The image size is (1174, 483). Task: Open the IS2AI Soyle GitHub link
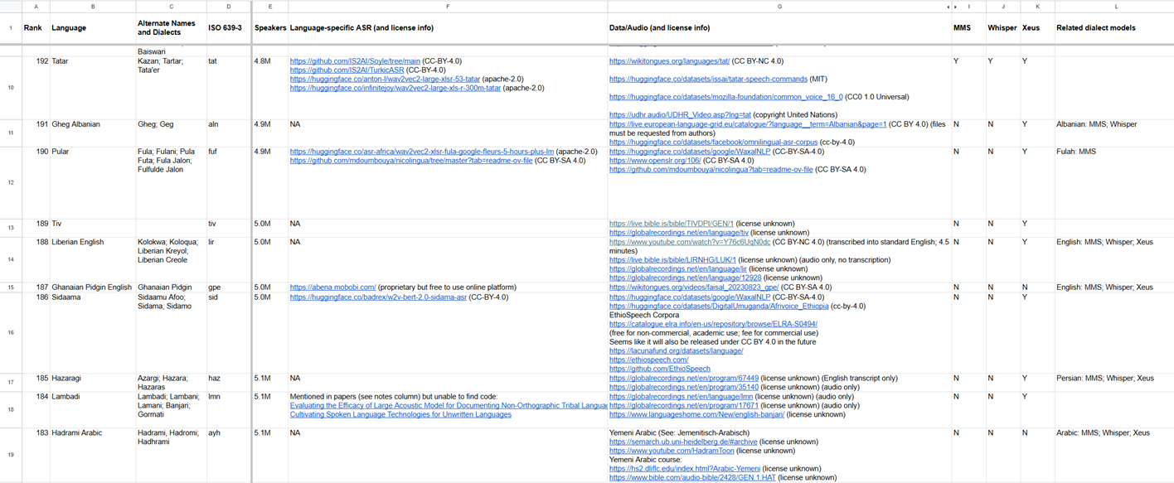tap(355, 61)
